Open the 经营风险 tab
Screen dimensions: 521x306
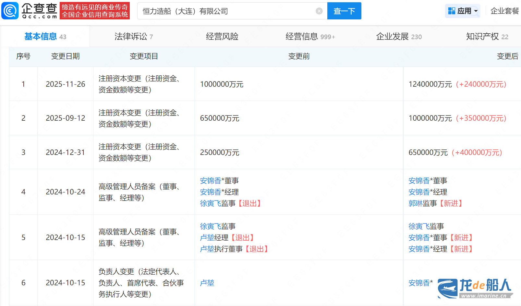pyautogui.click(x=222, y=37)
